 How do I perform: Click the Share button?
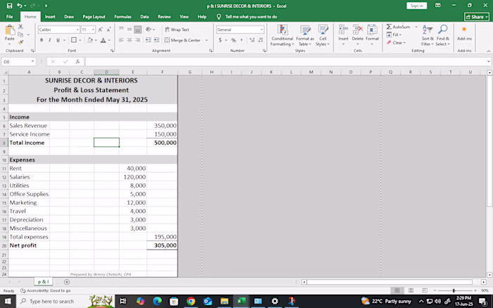(477, 17)
